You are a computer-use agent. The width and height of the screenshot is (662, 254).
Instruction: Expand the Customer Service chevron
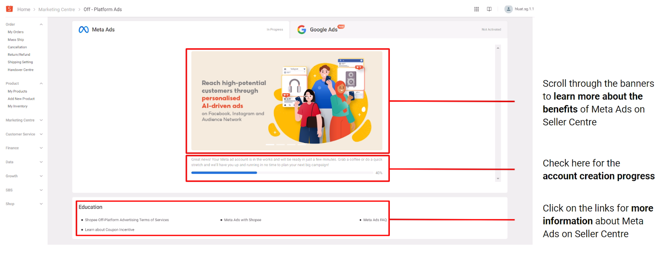[41, 134]
